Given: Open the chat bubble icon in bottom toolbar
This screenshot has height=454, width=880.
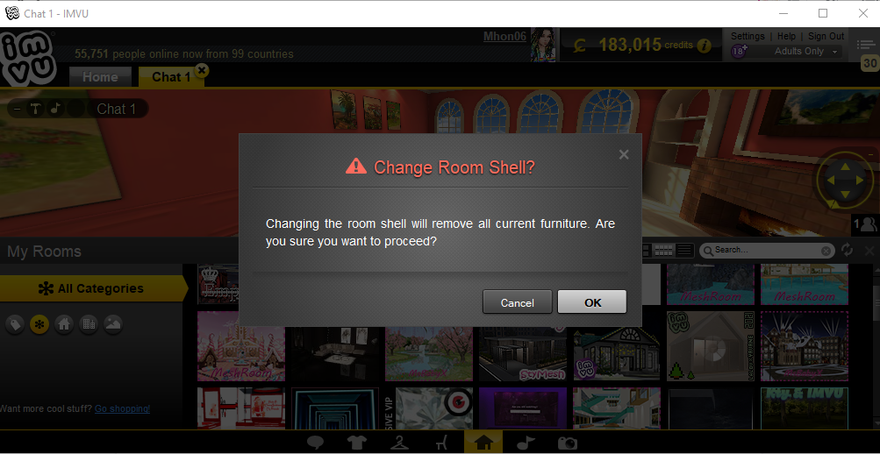Looking at the screenshot, I should coord(315,443).
